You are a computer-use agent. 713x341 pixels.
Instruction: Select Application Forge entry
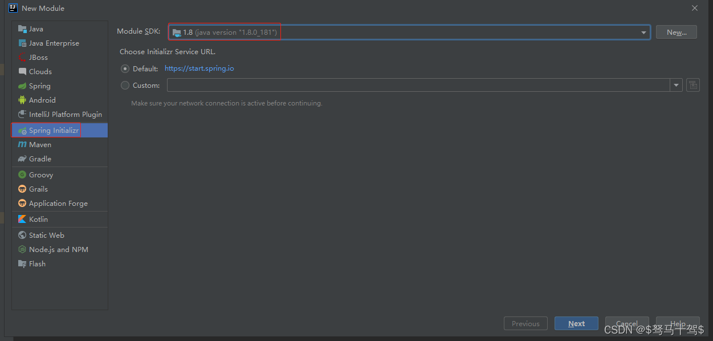[60, 203]
